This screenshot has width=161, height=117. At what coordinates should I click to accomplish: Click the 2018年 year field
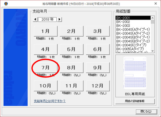pos(47,20)
